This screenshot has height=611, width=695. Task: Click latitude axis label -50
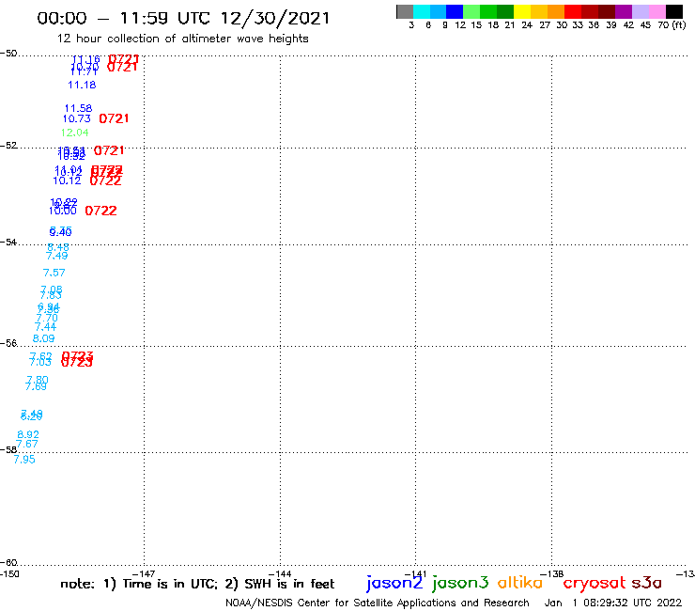tap(8, 54)
